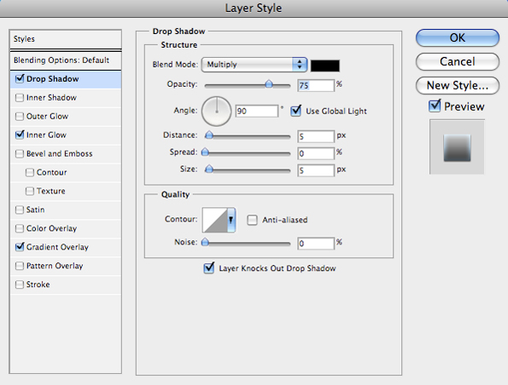The width and height of the screenshot is (508, 385).
Task: Click the Opacity value field
Action: tap(316, 86)
